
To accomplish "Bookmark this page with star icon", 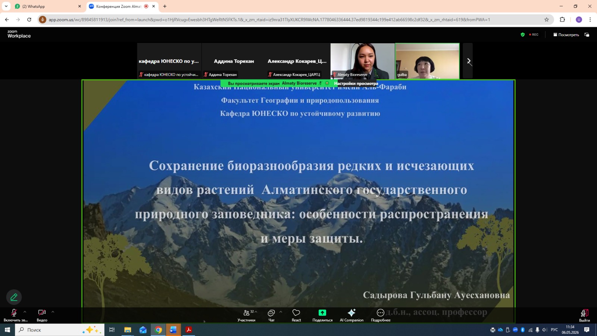I will (x=547, y=19).
